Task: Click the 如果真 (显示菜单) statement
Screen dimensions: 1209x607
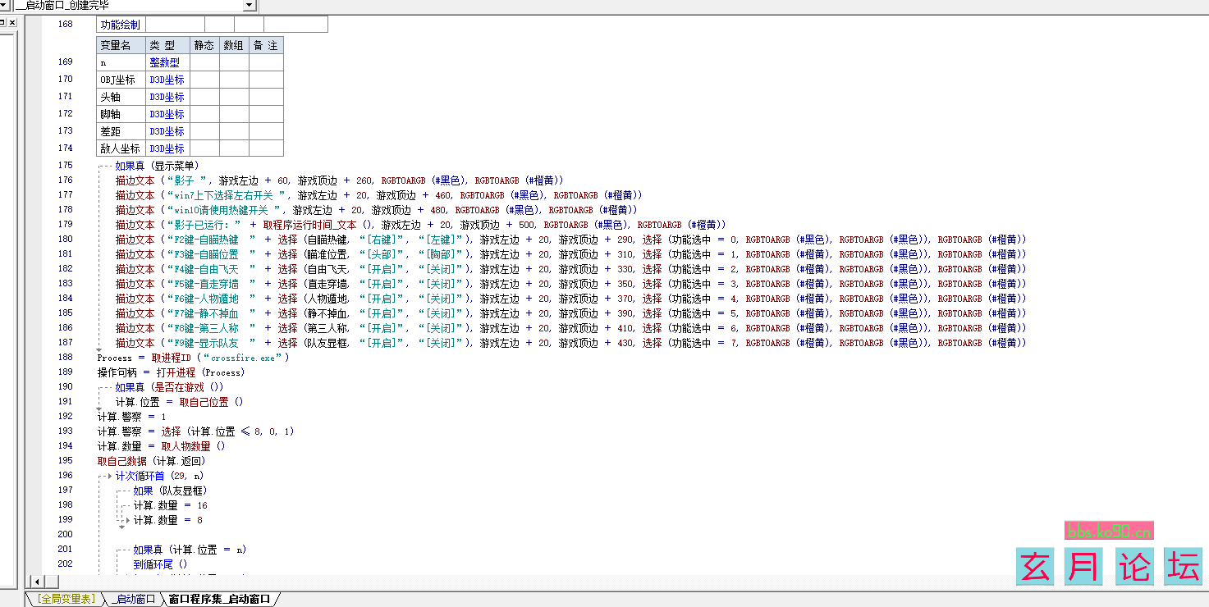Action: [157, 166]
